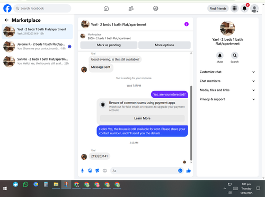Open the profile circle icon in top navigation
The height and width of the screenshot is (197, 265).
[156, 8]
